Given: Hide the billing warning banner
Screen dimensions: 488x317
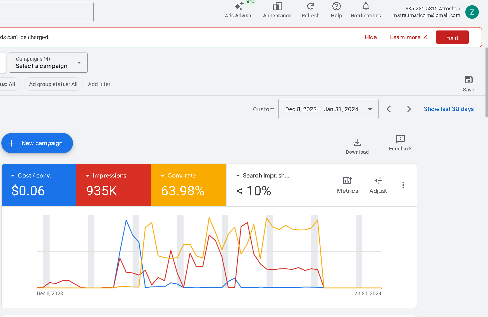Looking at the screenshot, I should [371, 37].
